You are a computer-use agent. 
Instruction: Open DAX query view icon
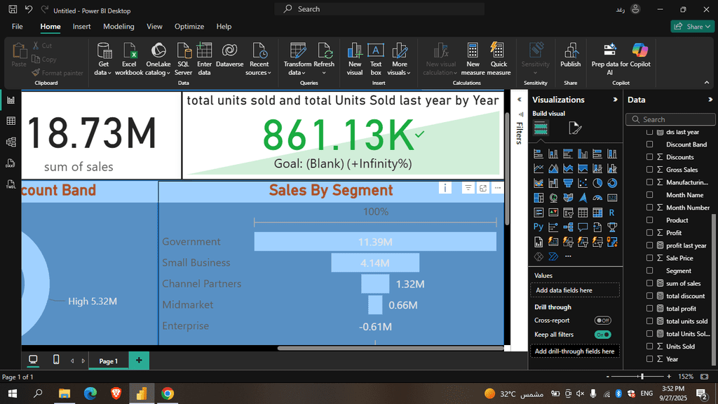pos(11,163)
